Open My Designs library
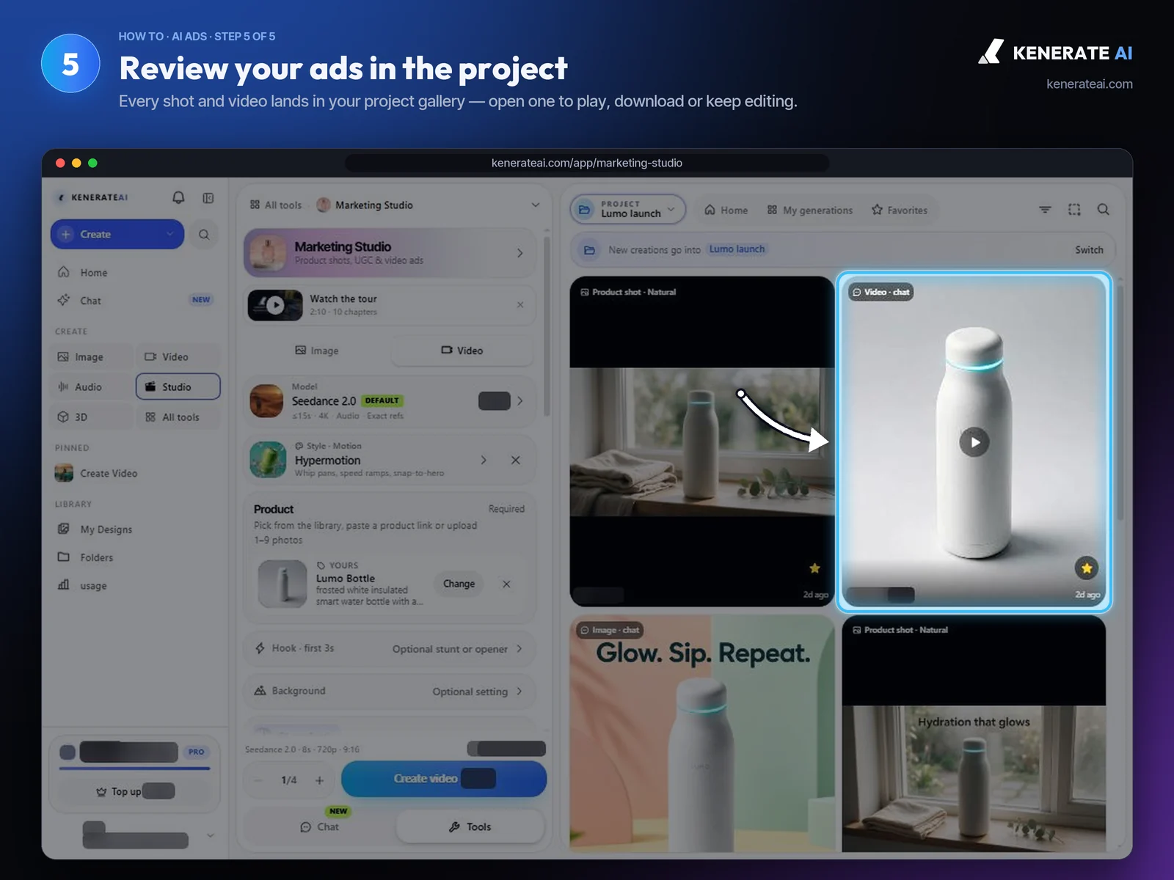Image resolution: width=1174 pixels, height=880 pixels. (136, 529)
